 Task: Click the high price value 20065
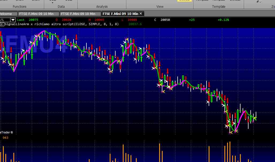pos(100,20)
